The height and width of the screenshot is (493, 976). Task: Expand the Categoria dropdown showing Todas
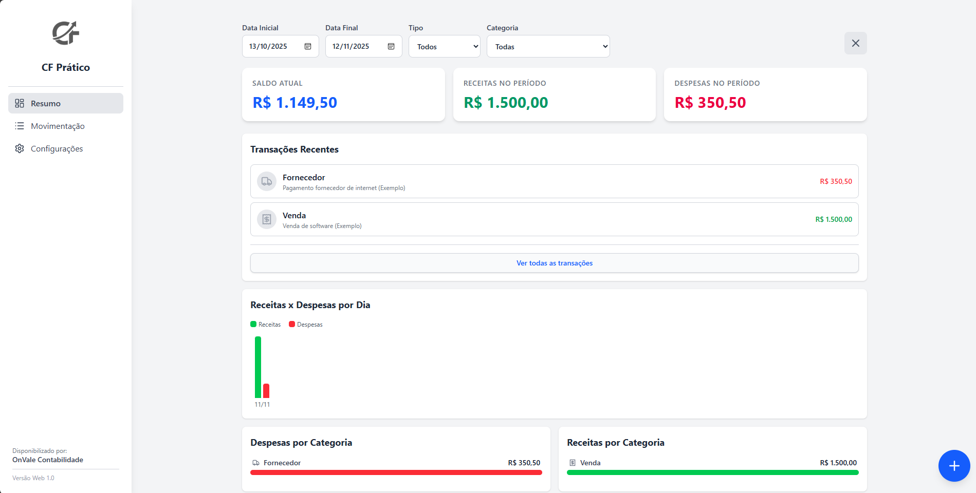[548, 46]
